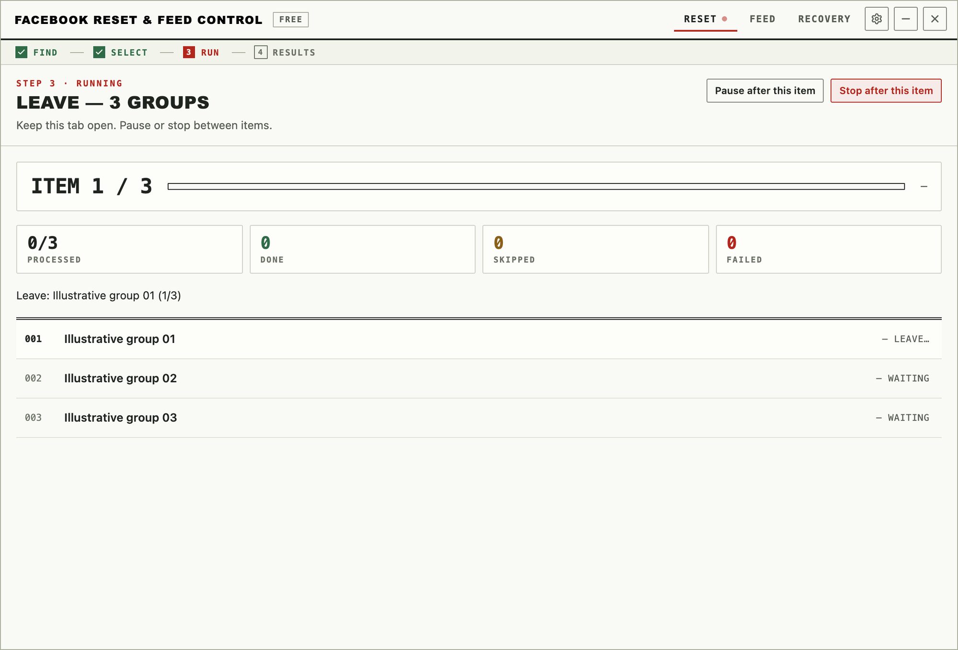Open the FEED tab

(762, 19)
